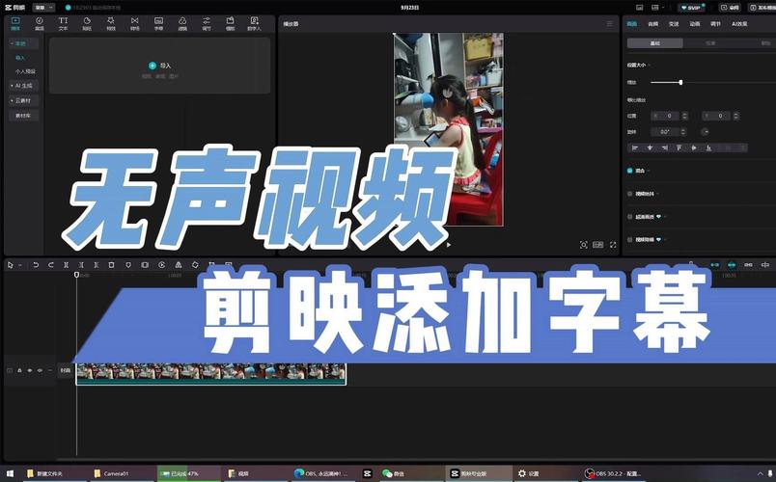Open the 滤镜 filters panel icon
The width and height of the screenshot is (776, 482).
pyautogui.click(x=182, y=23)
